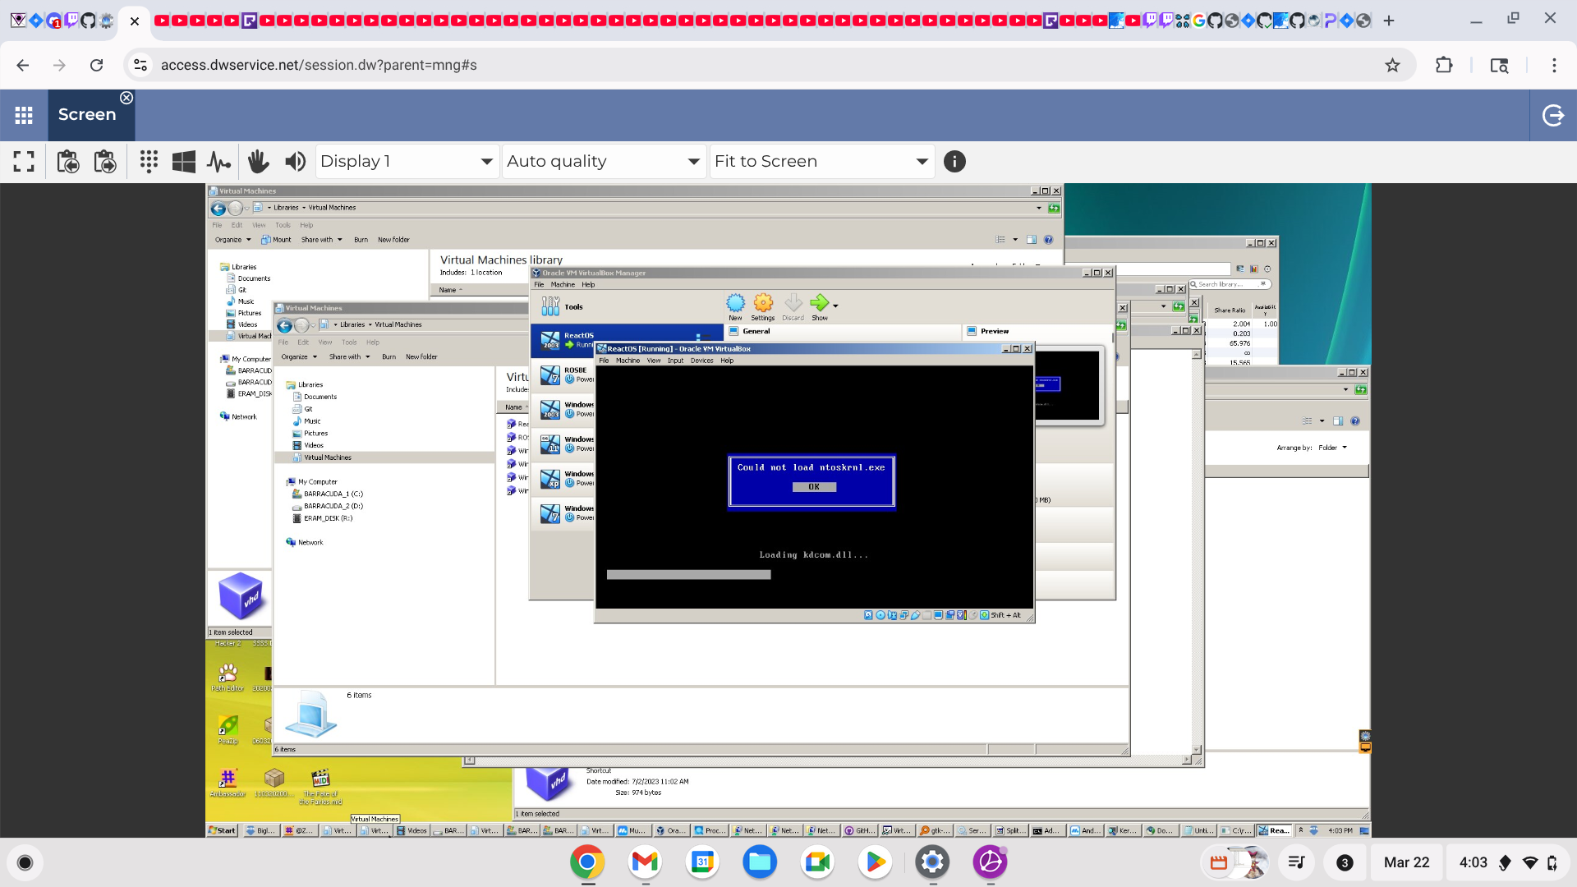Screen dimensions: 1577x887
Task: Toggle the hand input control icon
Action: 258,162
